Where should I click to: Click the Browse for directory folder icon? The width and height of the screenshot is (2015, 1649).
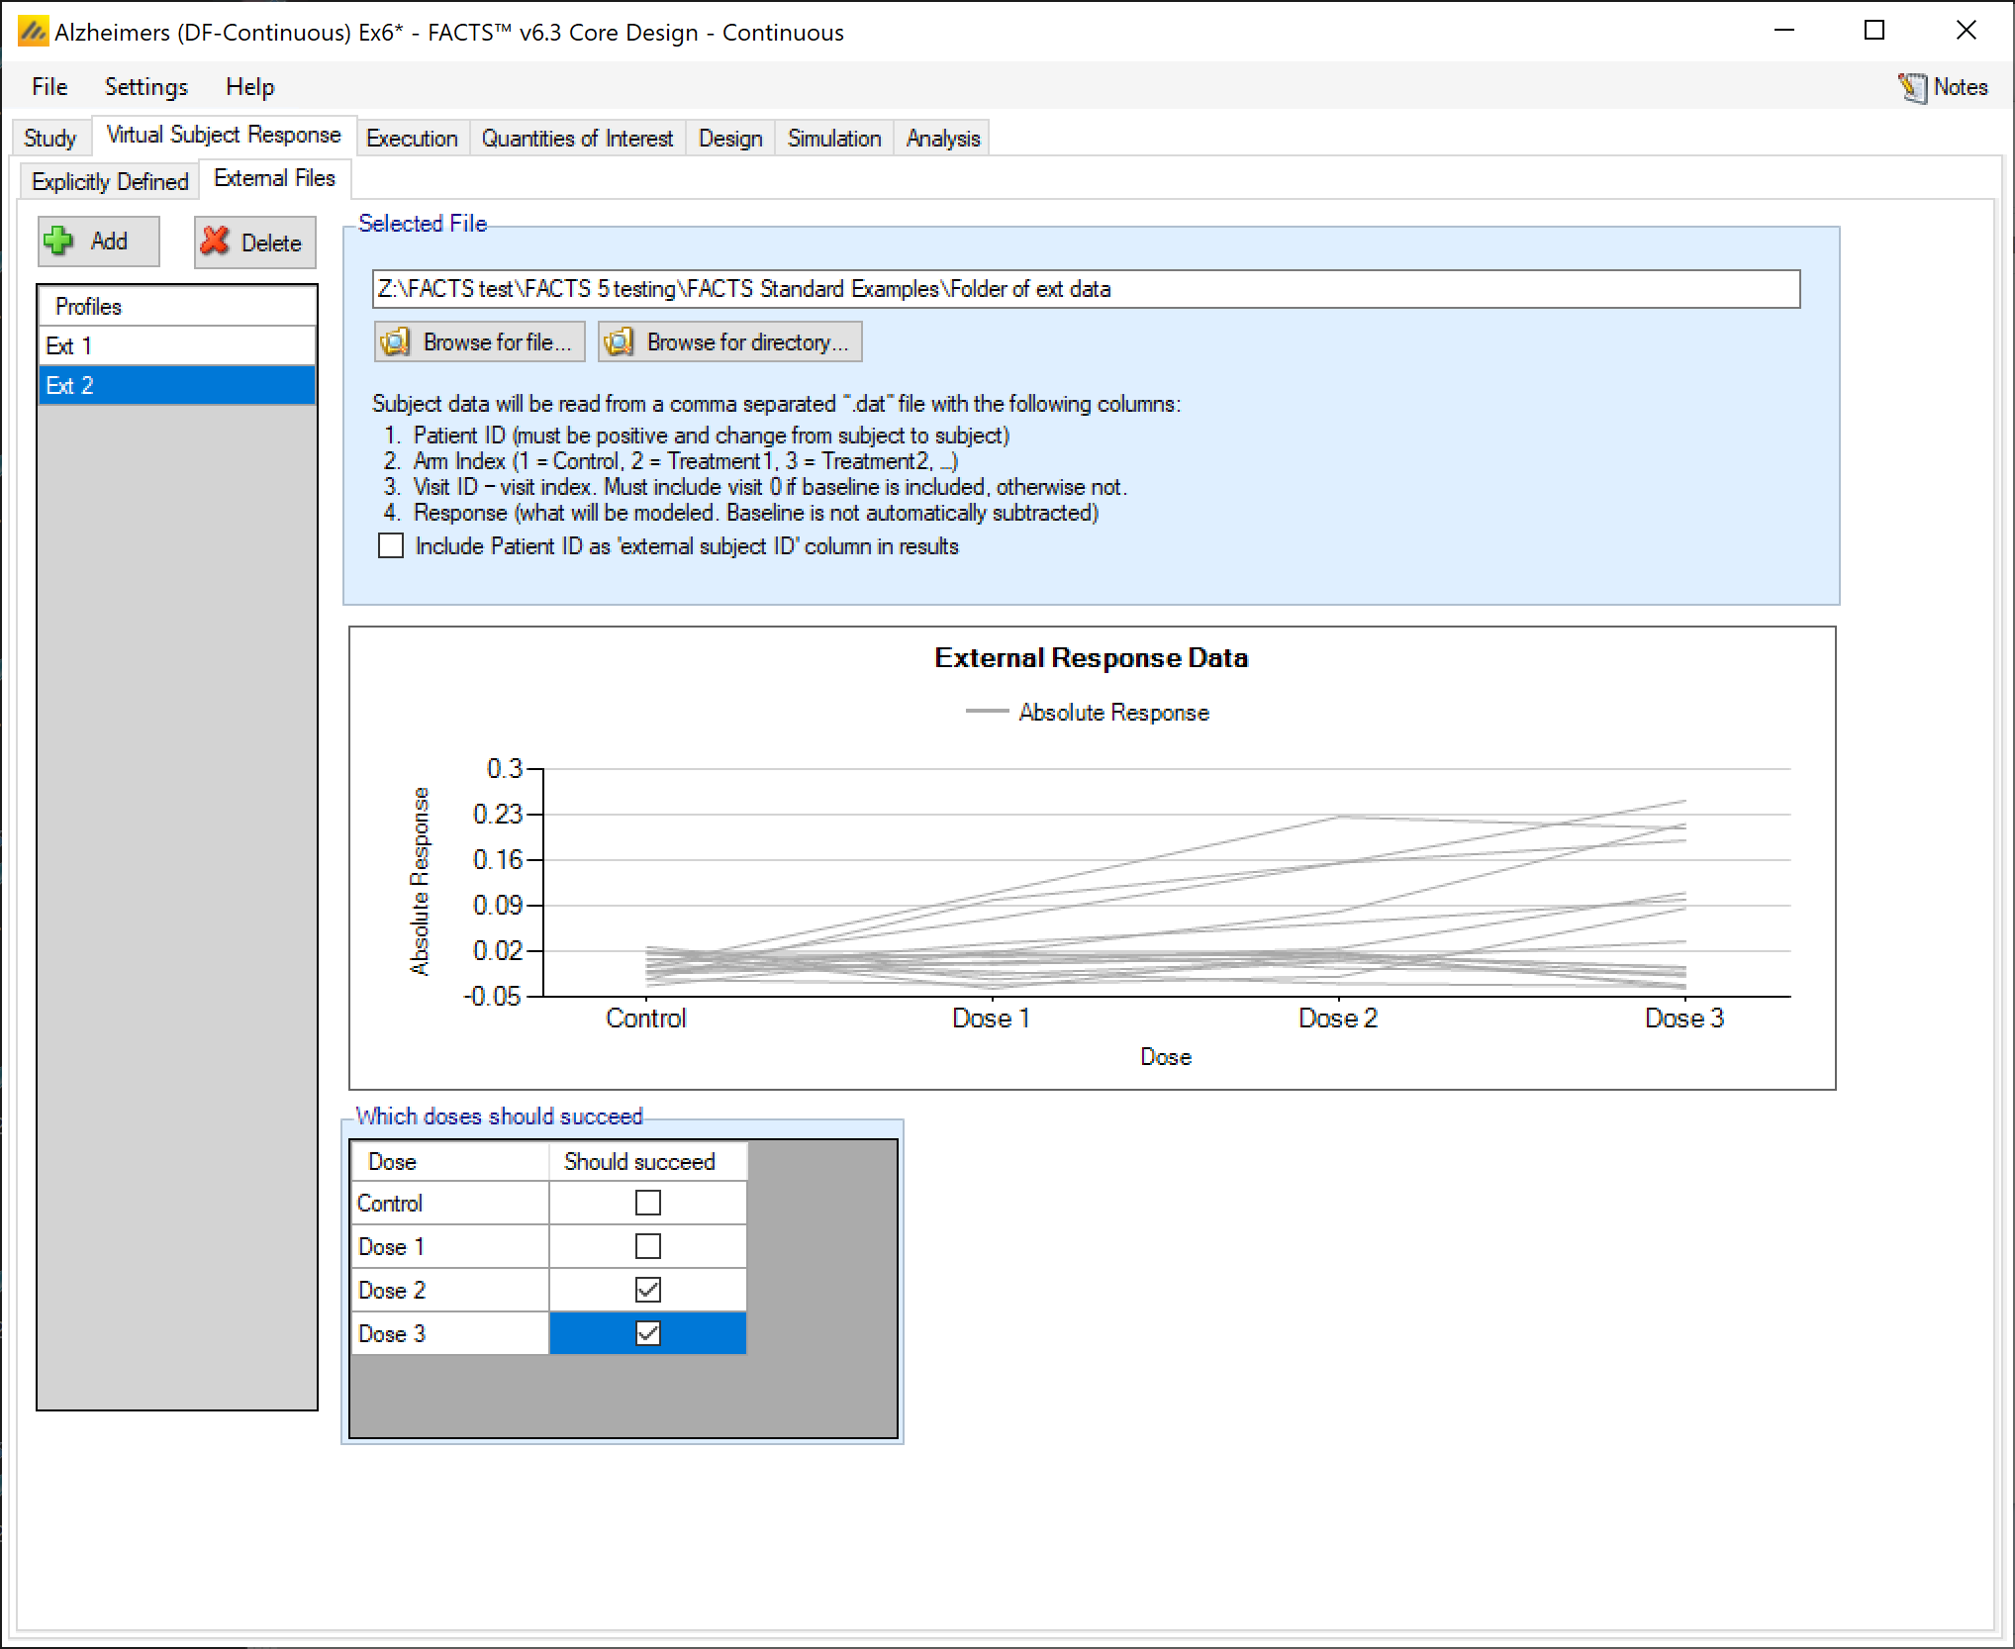click(620, 342)
